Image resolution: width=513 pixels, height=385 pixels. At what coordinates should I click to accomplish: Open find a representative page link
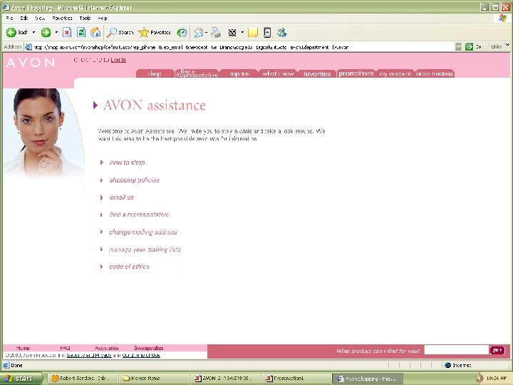tap(139, 215)
